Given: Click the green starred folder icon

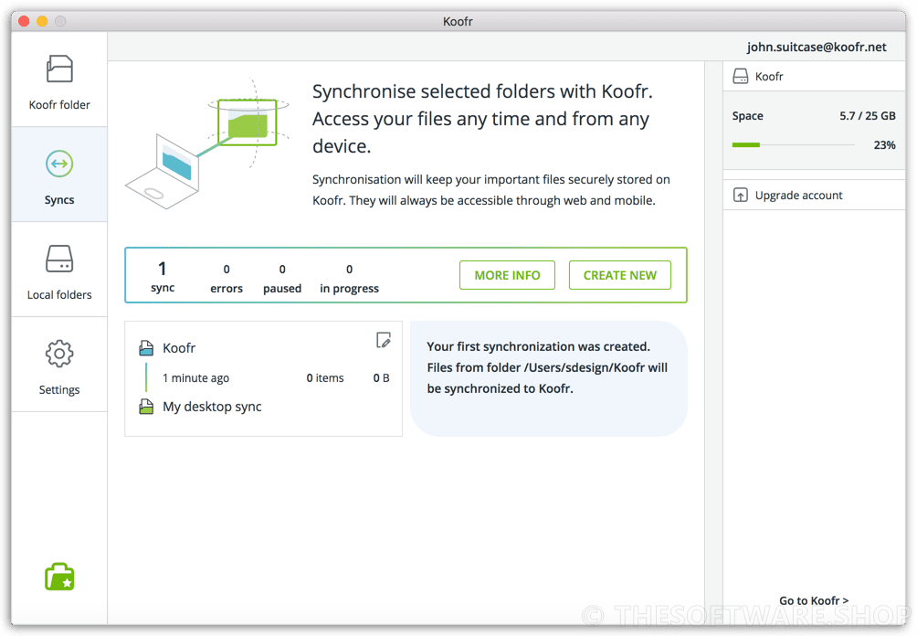Looking at the screenshot, I should point(59,577).
